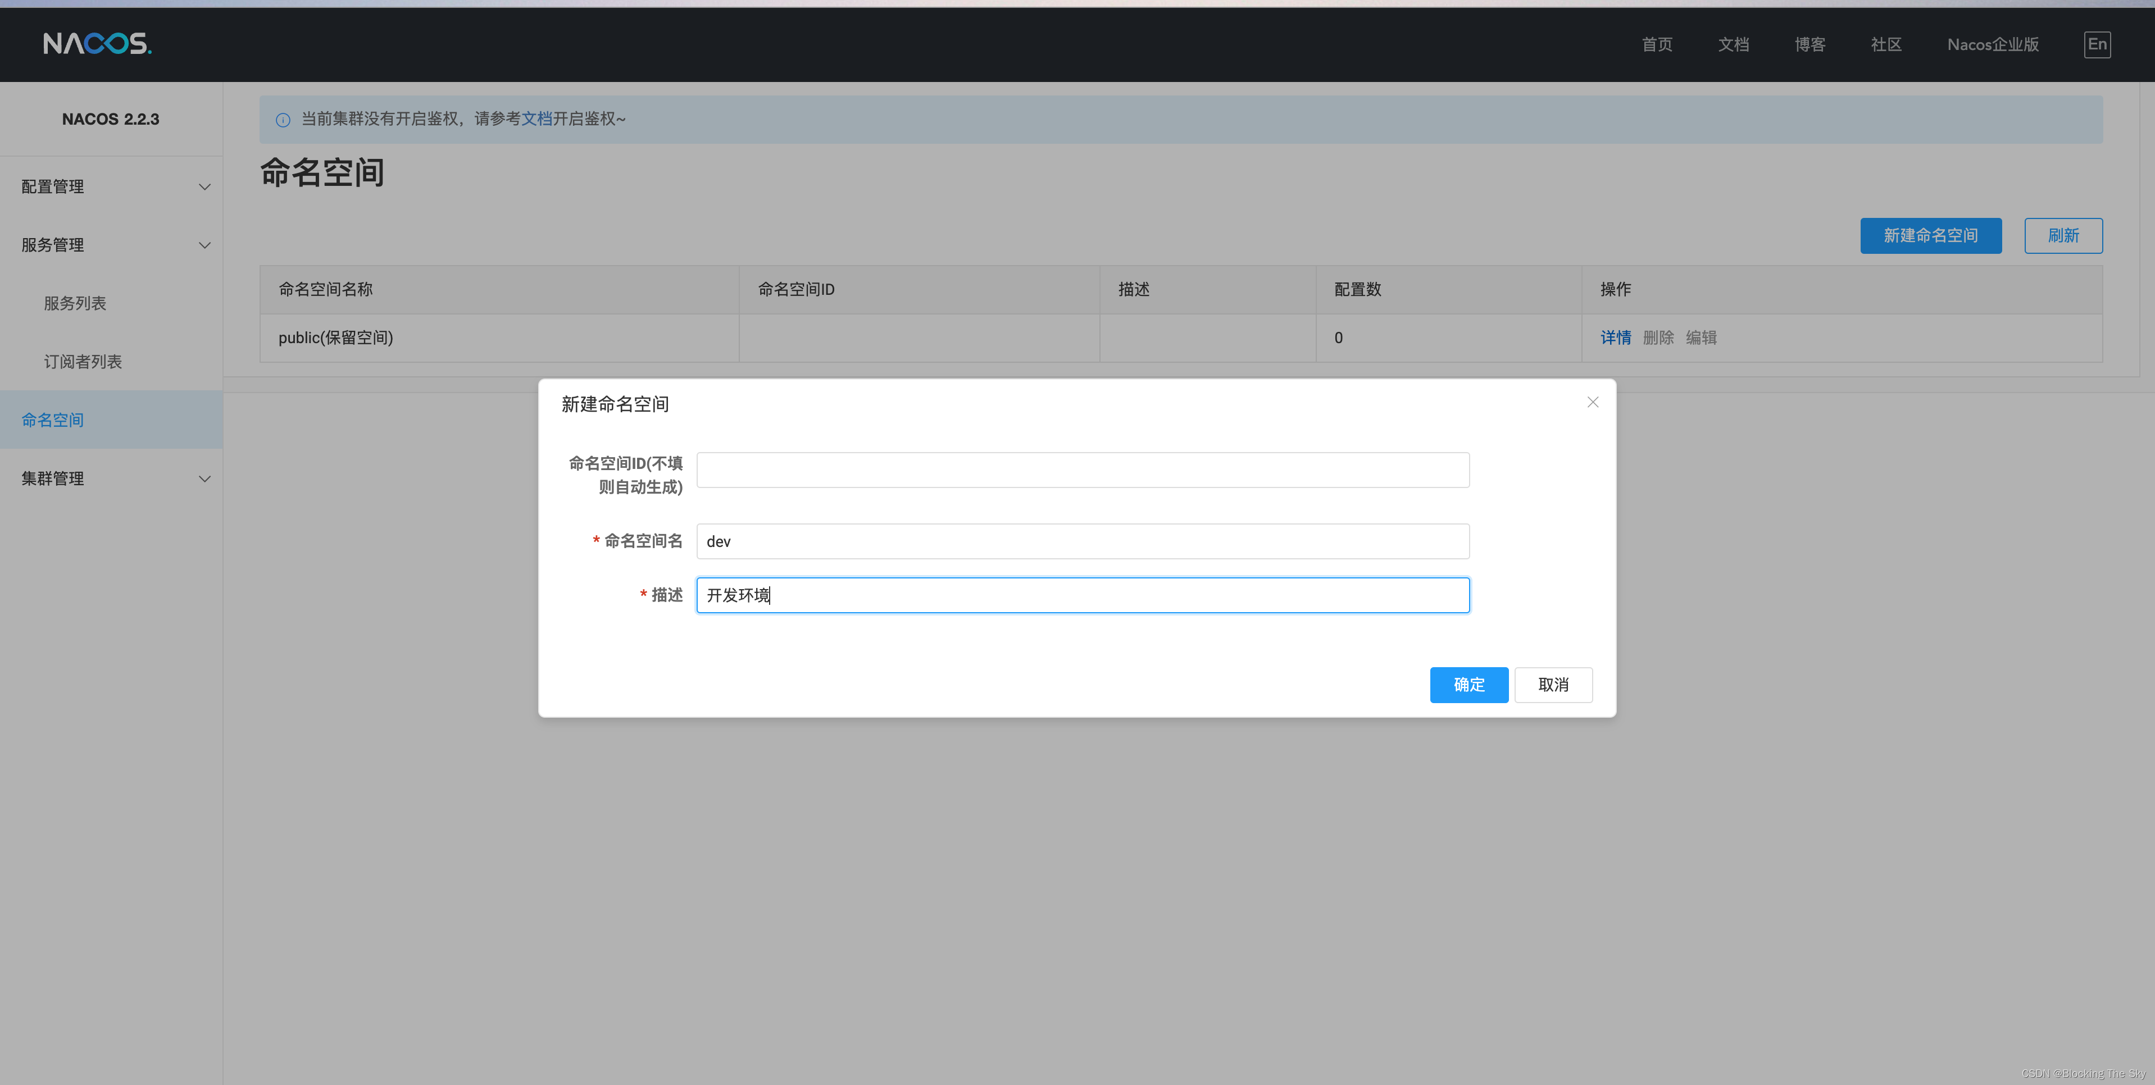Focus the 命名空间ID input field

pyautogui.click(x=1083, y=470)
